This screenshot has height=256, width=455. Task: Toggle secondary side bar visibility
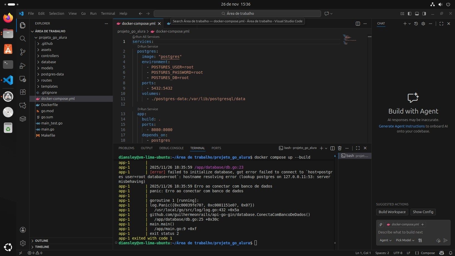tap(424, 13)
